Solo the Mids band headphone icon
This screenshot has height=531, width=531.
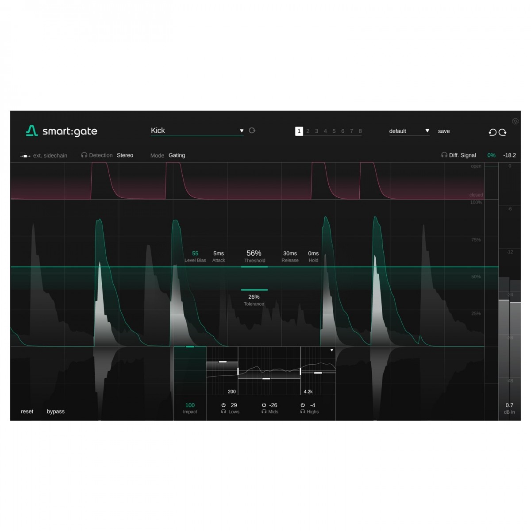click(x=264, y=412)
